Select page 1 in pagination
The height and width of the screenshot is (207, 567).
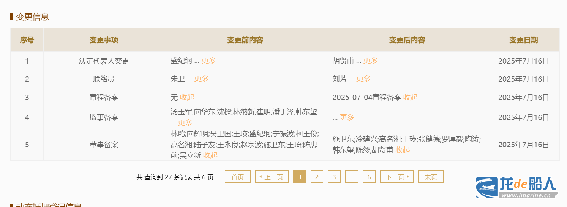[300, 177]
